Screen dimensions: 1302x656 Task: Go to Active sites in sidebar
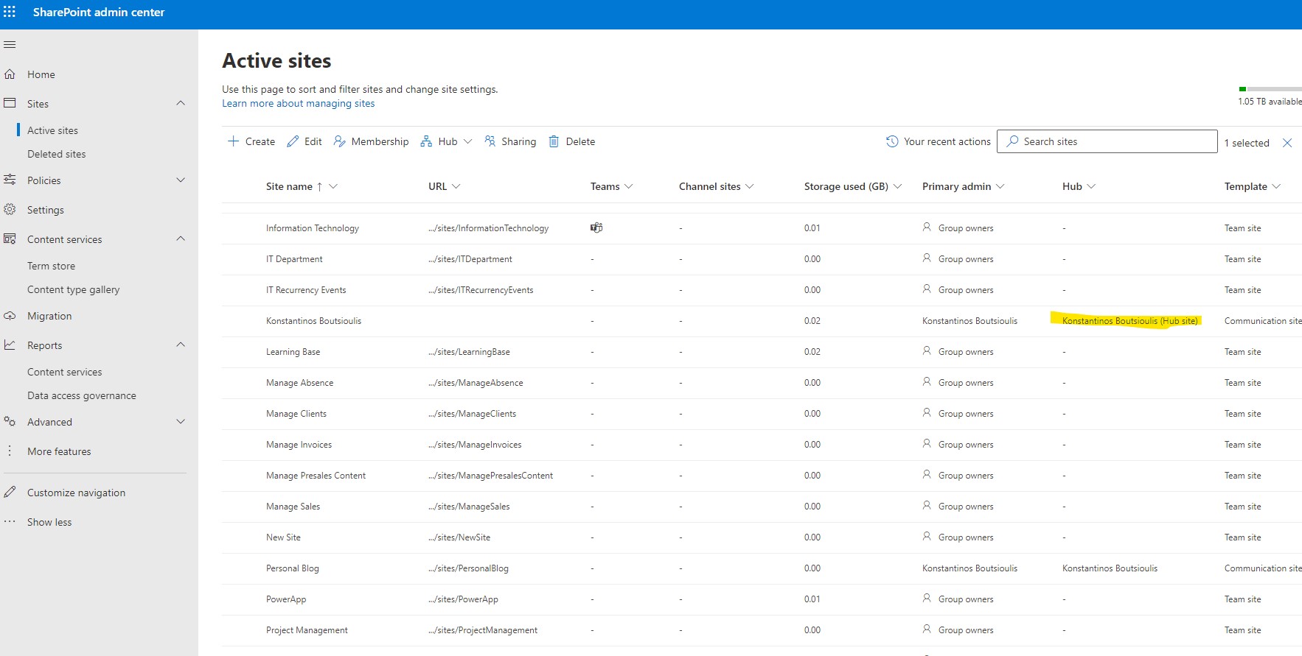click(x=52, y=130)
